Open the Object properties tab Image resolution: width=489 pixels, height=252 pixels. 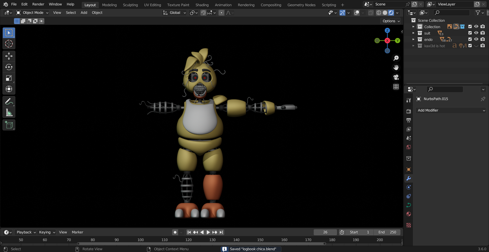(409, 169)
